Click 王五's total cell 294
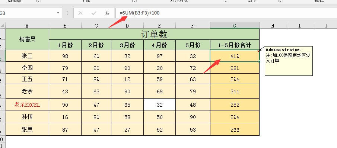 [235, 79]
